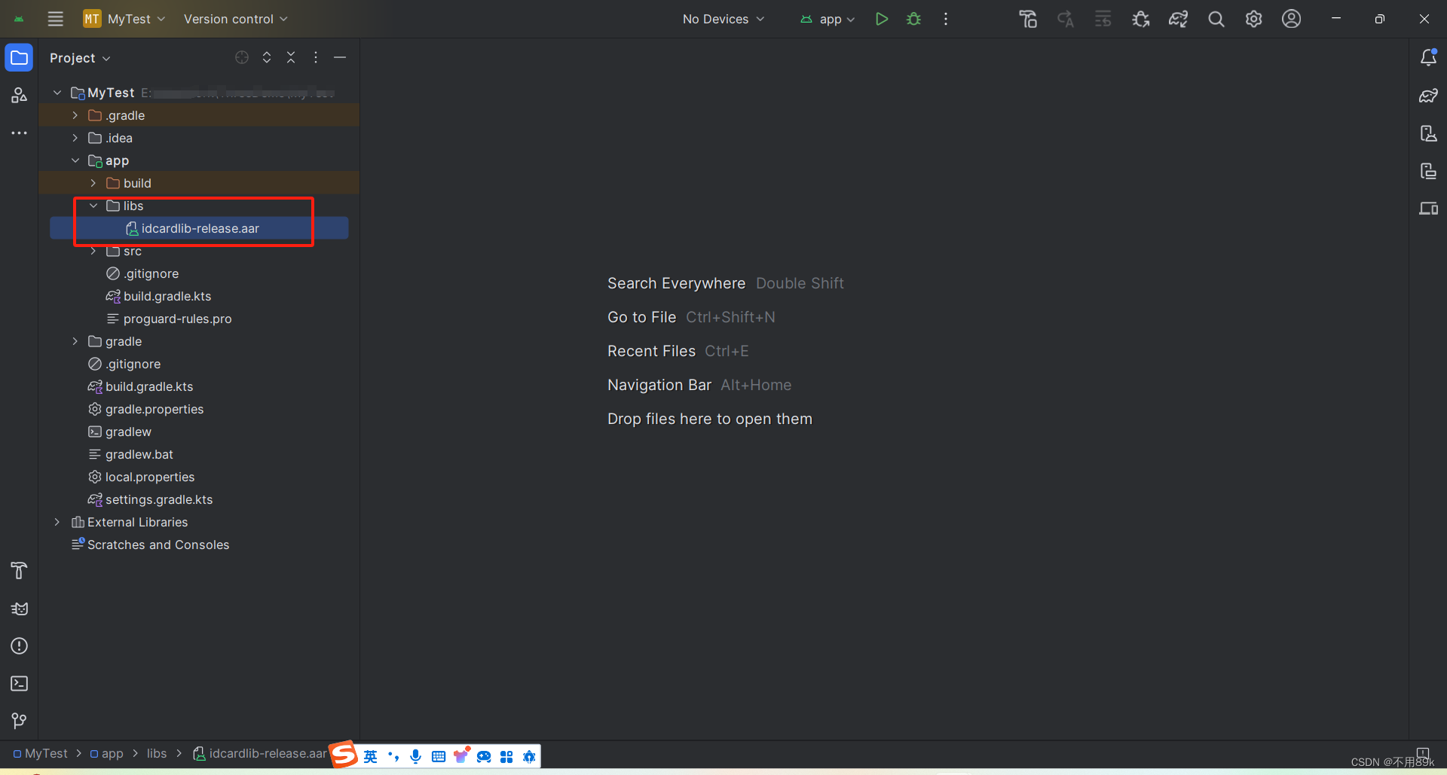Collapse the libs folder

(x=93, y=206)
